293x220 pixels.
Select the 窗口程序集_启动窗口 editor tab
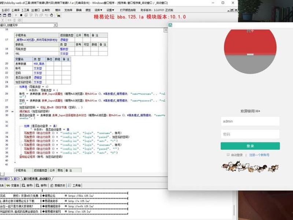[37, 179]
